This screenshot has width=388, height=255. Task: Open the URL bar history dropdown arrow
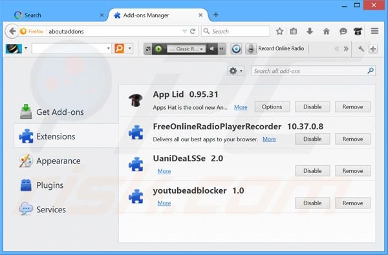pos(184,32)
